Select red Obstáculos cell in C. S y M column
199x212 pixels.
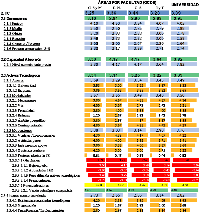tap(95, 160)
